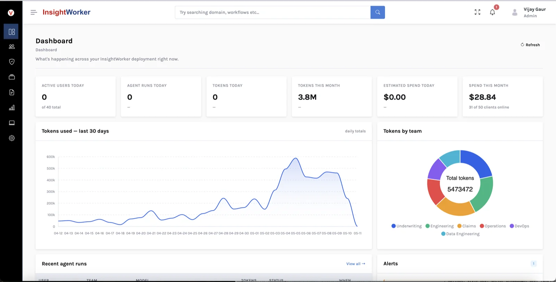
Task: Open the stacked layers sidebar icon
Action: pyautogui.click(x=11, y=77)
